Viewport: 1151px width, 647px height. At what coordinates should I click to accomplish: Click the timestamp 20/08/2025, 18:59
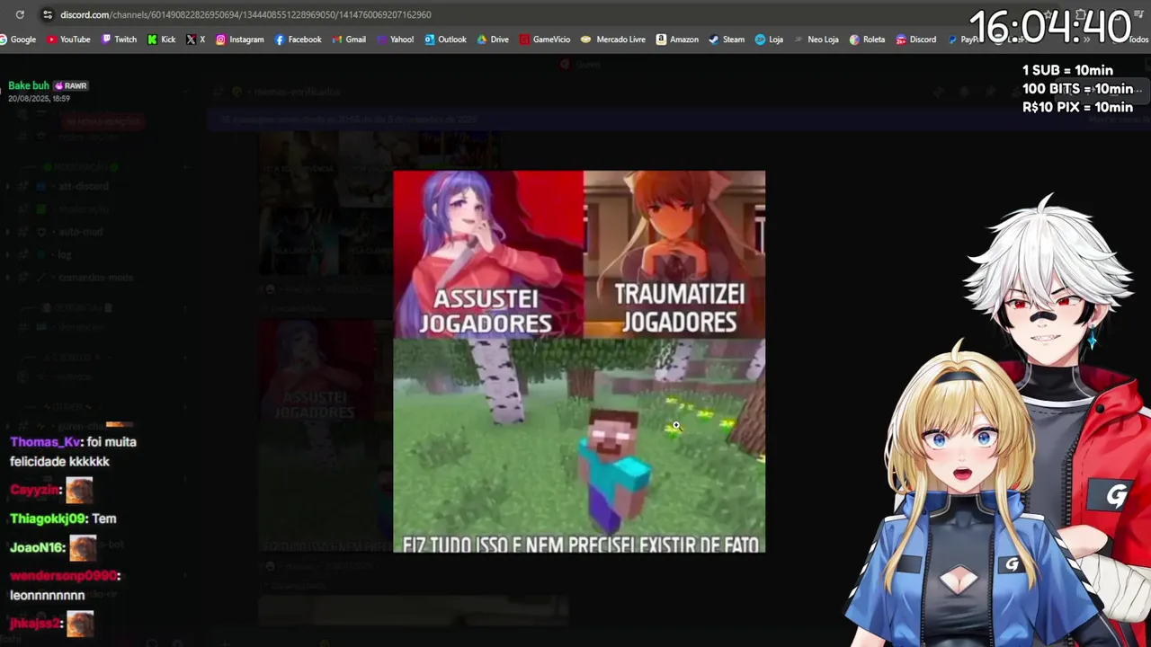pyautogui.click(x=40, y=98)
